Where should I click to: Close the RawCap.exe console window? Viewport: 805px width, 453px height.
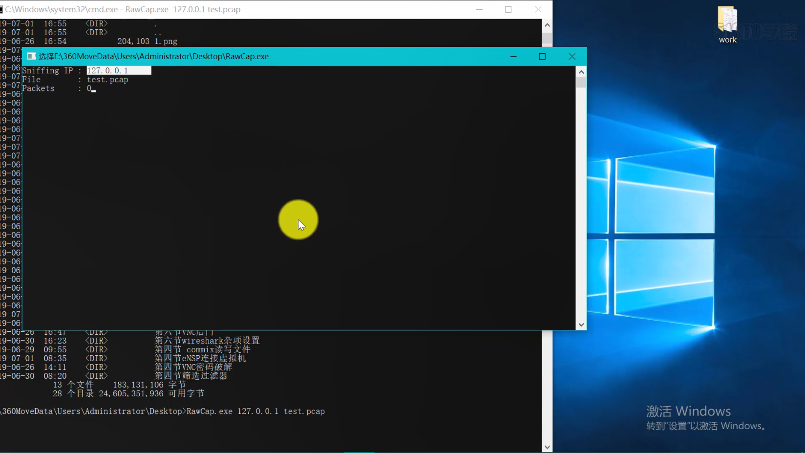tap(572, 56)
